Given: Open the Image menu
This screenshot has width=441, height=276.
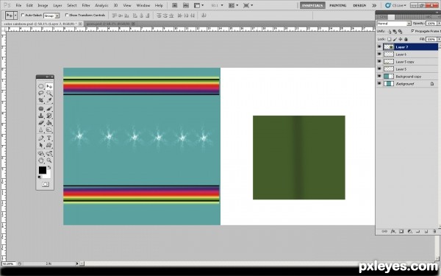Looking at the screenshot, I should [x=43, y=5].
